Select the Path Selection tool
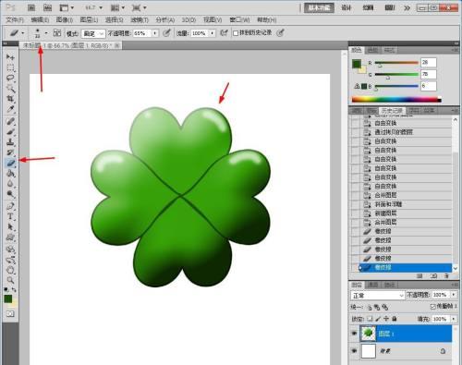This screenshot has width=462, height=365. click(10, 227)
